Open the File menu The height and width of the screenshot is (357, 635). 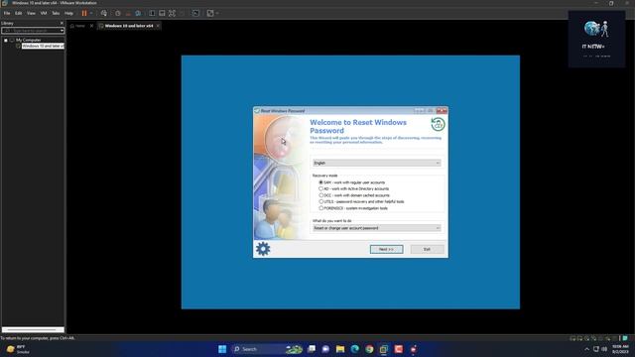[x=7, y=13]
